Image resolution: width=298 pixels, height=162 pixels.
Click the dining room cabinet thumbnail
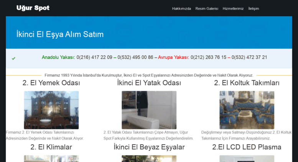[x=51, y=110]
